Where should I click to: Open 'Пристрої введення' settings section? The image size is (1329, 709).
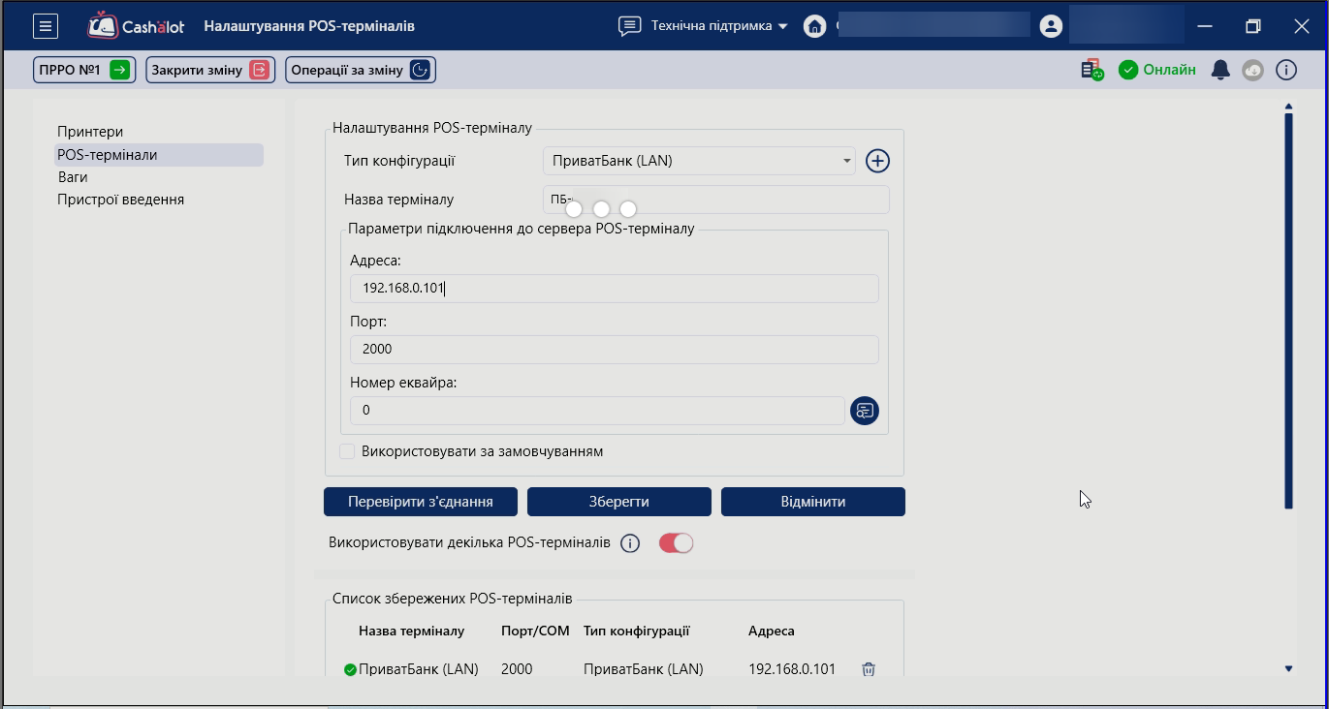click(120, 200)
